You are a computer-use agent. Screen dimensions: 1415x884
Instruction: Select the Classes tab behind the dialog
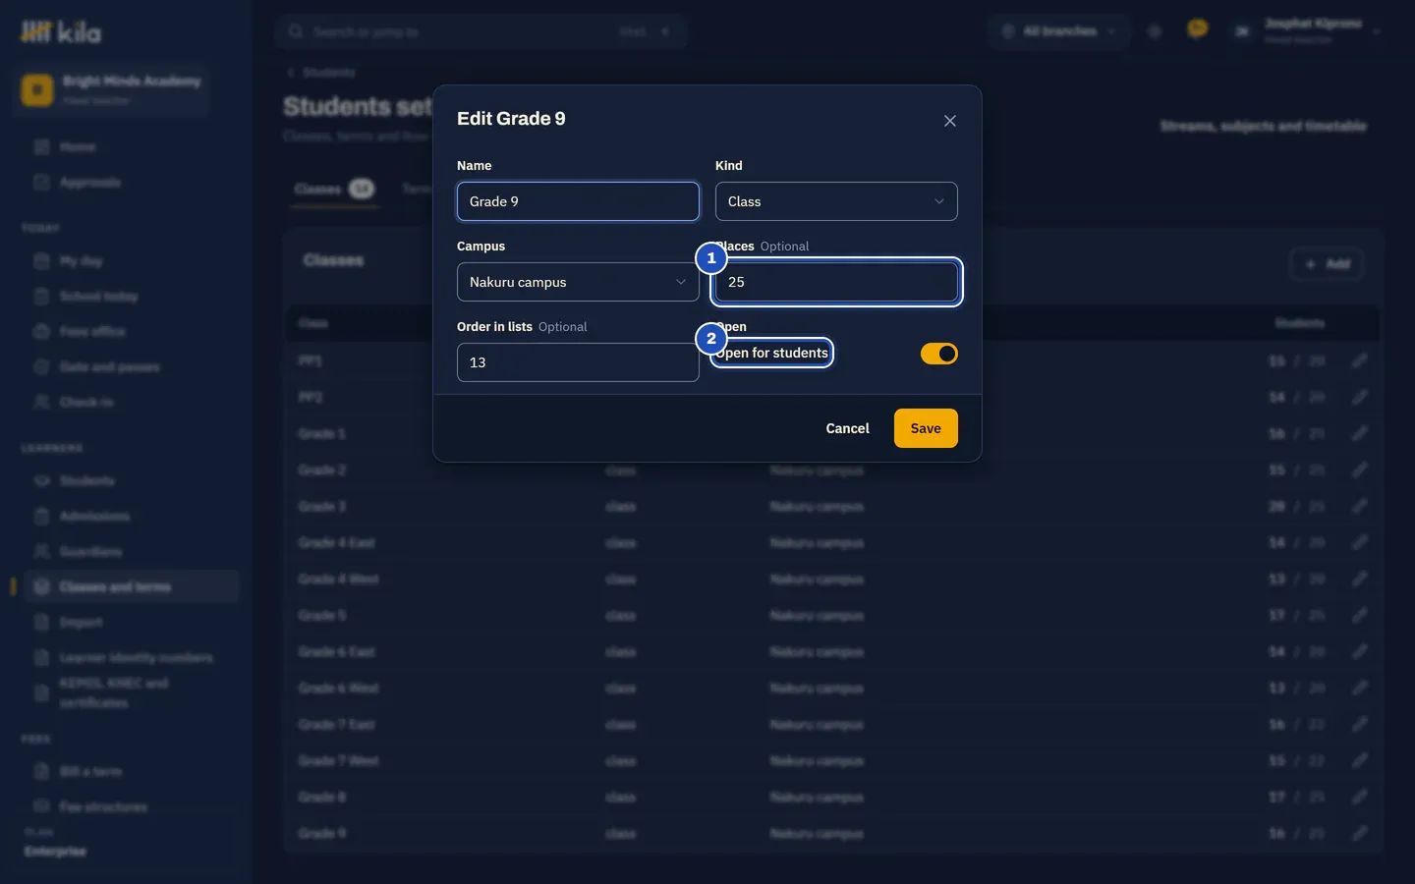pos(334,189)
